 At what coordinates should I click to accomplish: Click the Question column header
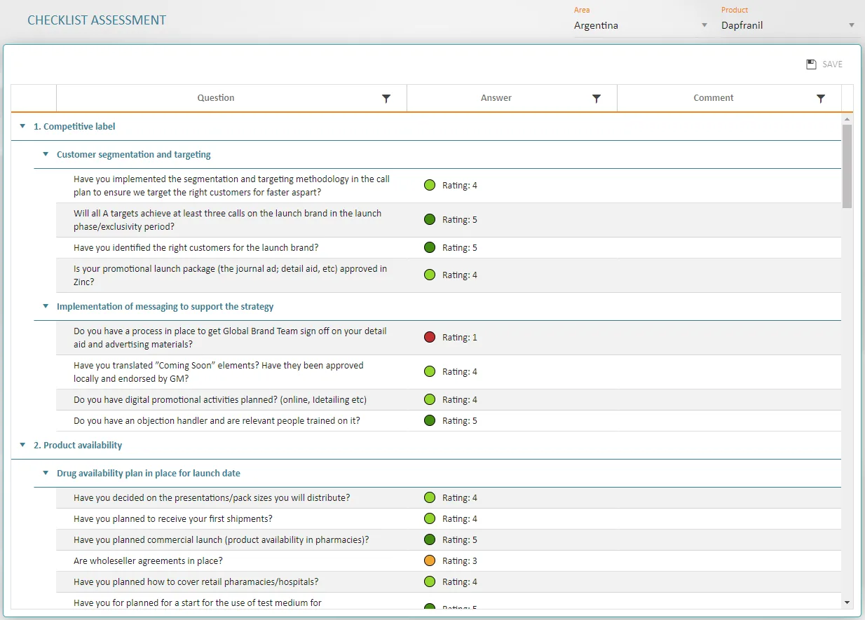click(x=216, y=98)
